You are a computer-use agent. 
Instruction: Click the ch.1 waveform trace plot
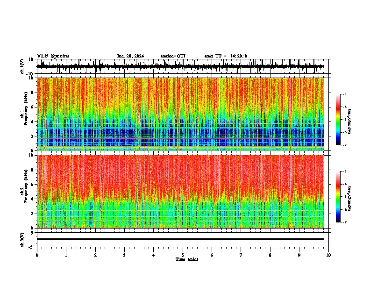coord(180,66)
